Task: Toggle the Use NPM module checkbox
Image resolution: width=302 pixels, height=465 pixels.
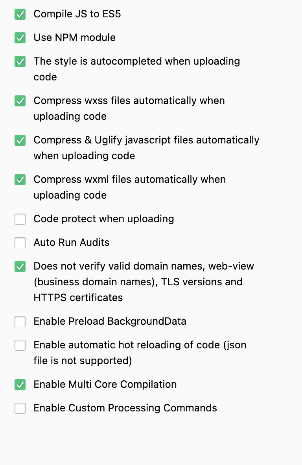Action: point(20,38)
